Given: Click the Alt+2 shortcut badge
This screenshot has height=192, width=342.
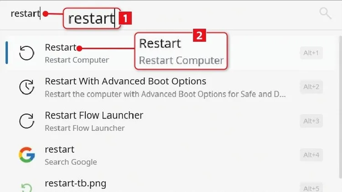Looking at the screenshot, I should (x=311, y=87).
